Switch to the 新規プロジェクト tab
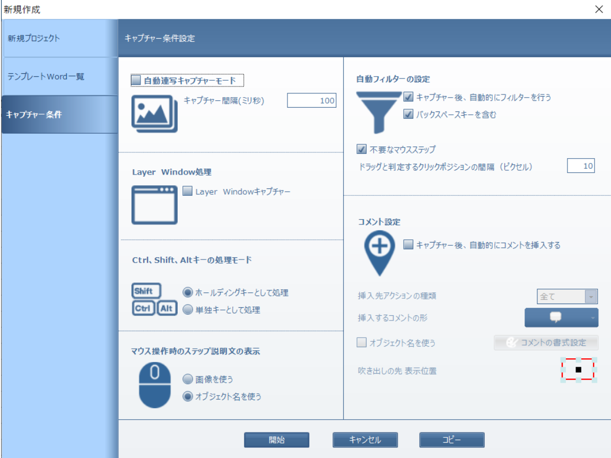 [32, 38]
